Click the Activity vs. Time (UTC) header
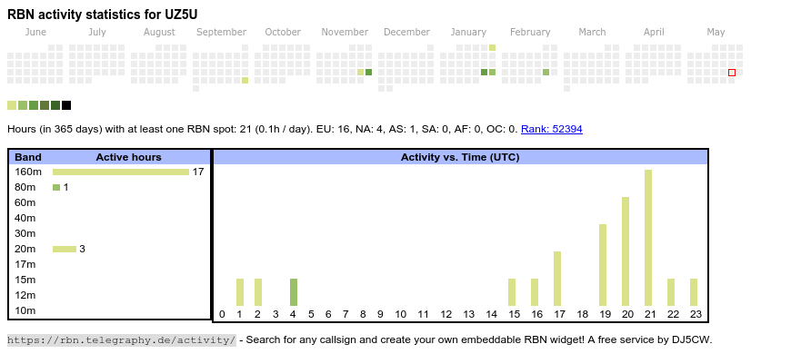 tap(460, 157)
